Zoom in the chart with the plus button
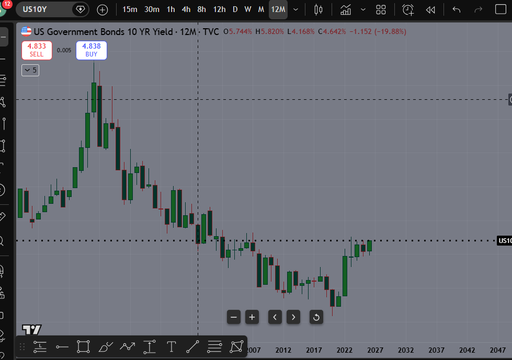The width and height of the screenshot is (512, 360). [x=252, y=317]
